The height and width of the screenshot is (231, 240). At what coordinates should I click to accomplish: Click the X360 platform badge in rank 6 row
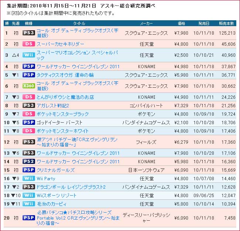pyautogui.click(x=29, y=86)
